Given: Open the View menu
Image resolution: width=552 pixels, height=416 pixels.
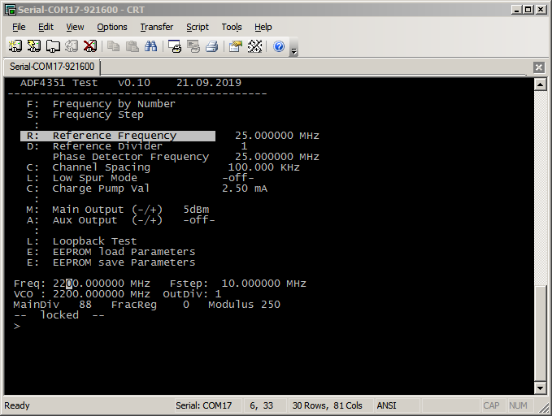Looking at the screenshot, I should point(75,27).
